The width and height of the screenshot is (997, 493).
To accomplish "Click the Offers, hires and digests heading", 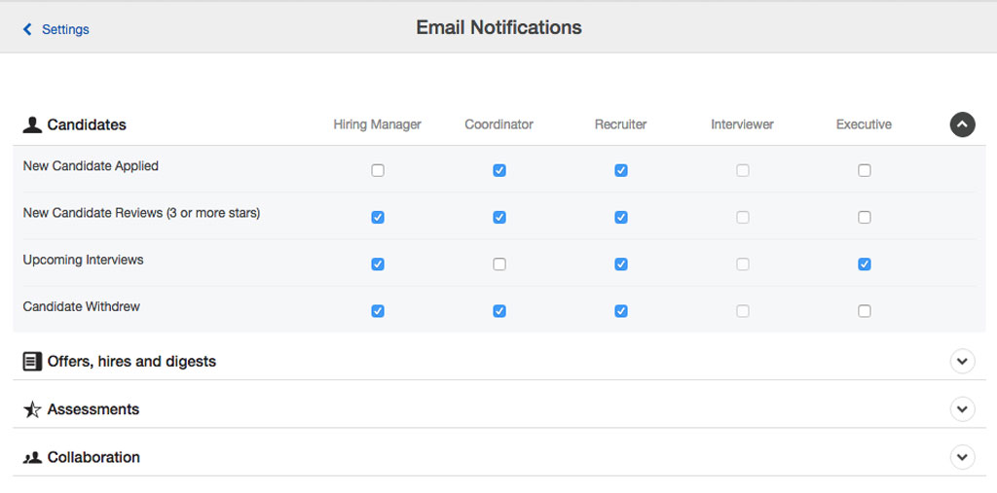I will 131,362.
